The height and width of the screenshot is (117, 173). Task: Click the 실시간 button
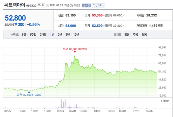pyautogui.click(x=86, y=5)
